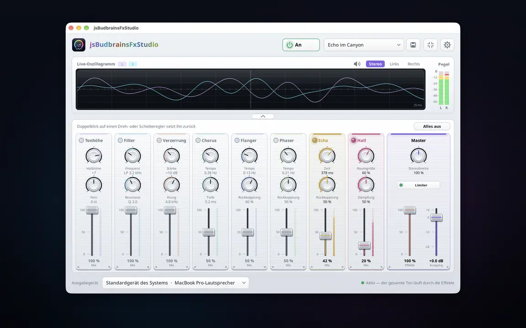
Task: Toggle the An power button off
Action: pos(301,45)
